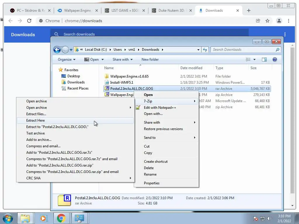This screenshot has height=224, width=299.
Task: Expand Open button dropdown arrow
Action: click(102, 60)
